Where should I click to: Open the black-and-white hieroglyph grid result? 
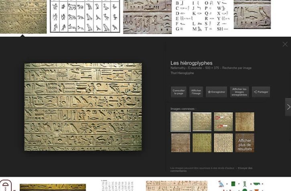pyautogui.click(x=85, y=16)
